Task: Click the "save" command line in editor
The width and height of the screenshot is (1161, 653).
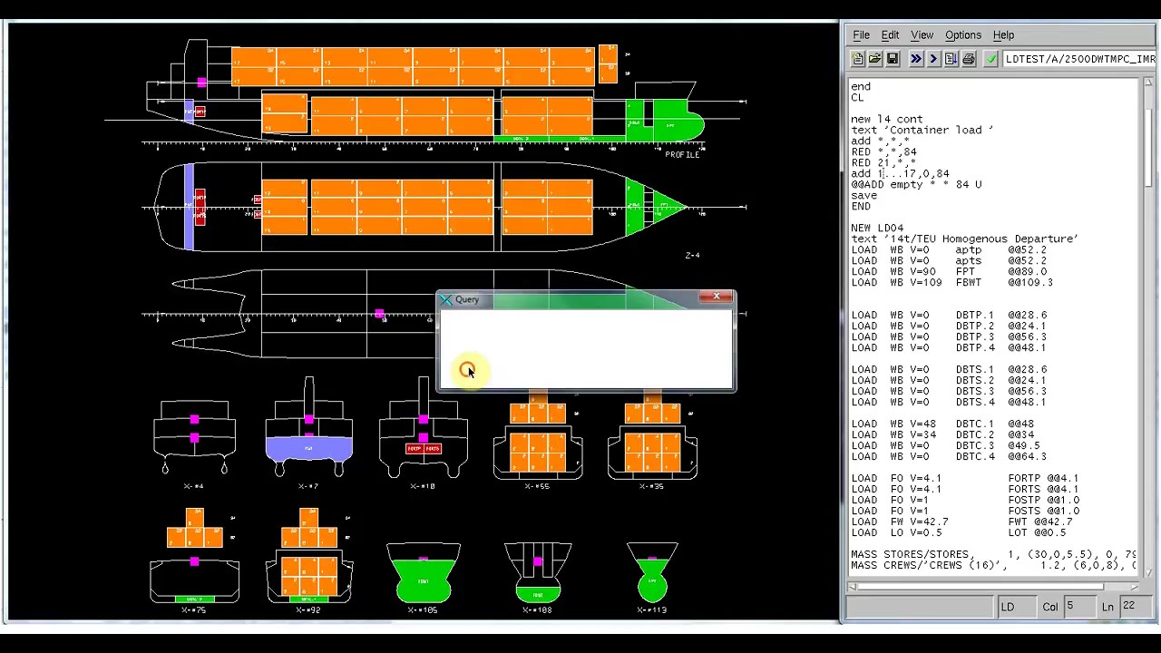Action: pyautogui.click(x=863, y=195)
